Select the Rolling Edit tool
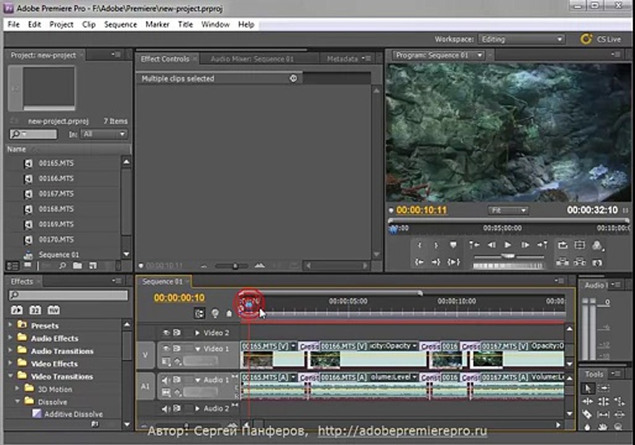The image size is (635, 445). click(x=603, y=402)
